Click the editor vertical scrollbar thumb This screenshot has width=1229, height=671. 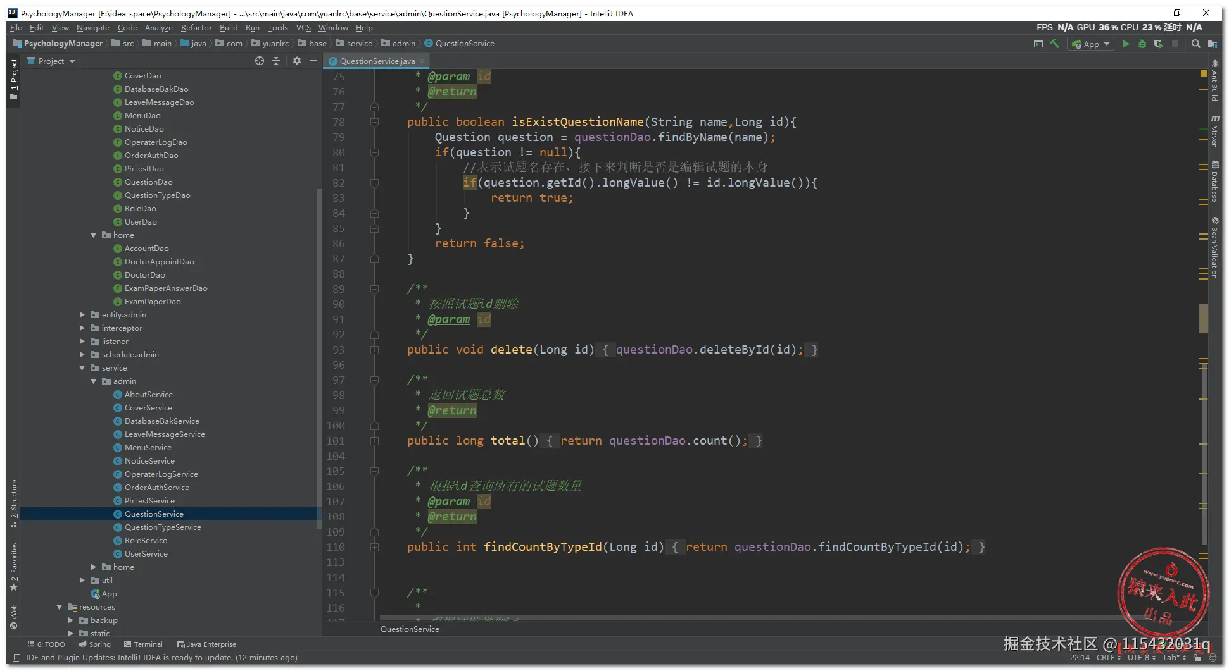tap(1203, 318)
